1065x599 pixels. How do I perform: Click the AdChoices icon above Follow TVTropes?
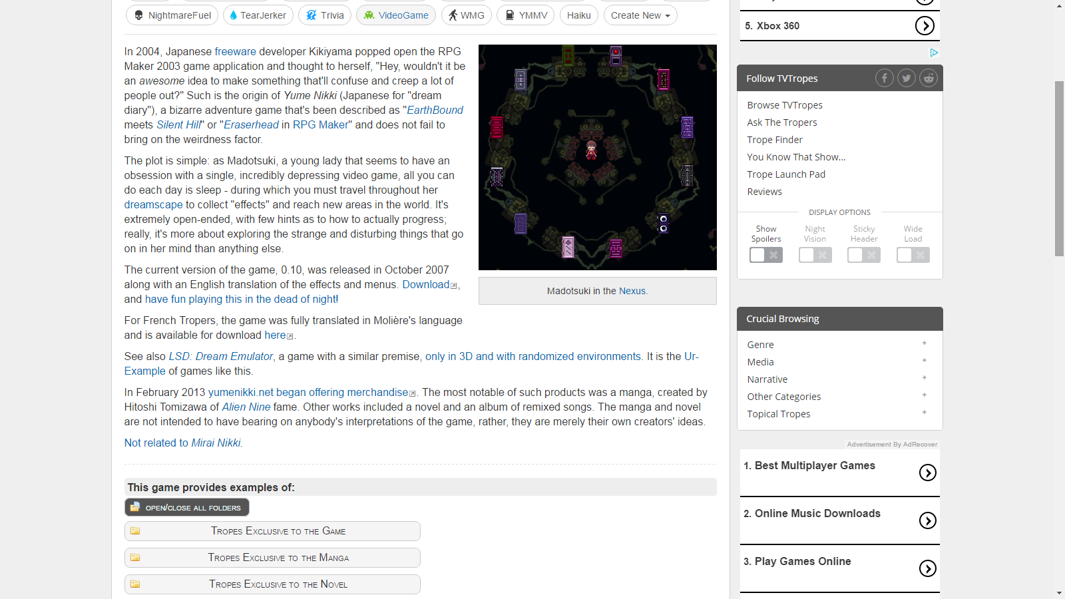tap(934, 53)
